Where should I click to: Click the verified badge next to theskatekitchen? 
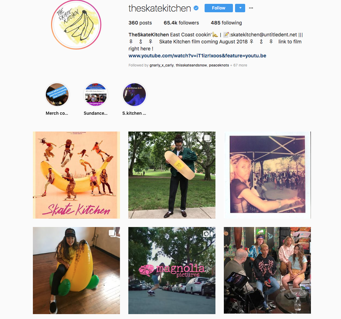(x=196, y=8)
